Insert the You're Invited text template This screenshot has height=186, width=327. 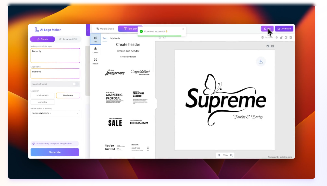point(115,147)
